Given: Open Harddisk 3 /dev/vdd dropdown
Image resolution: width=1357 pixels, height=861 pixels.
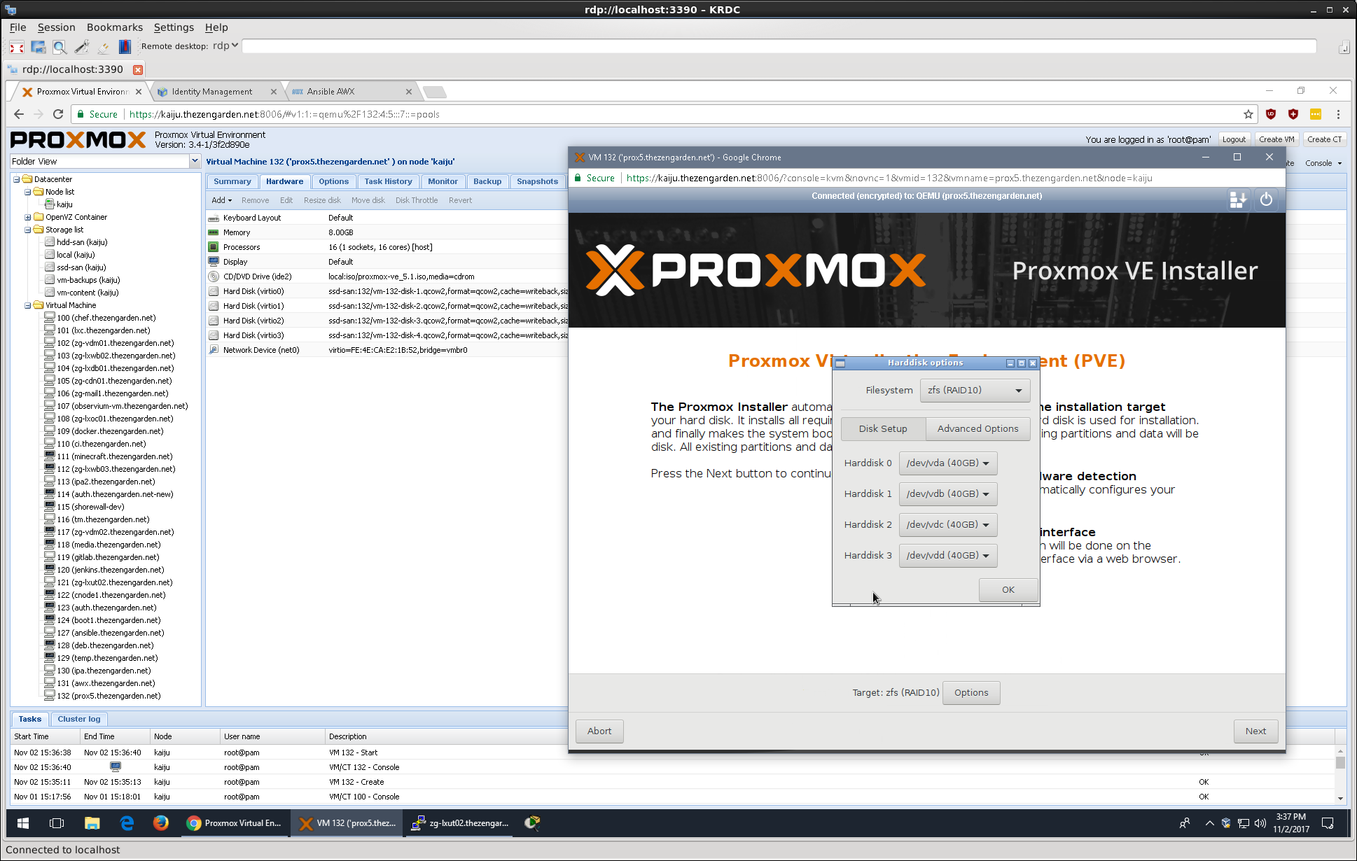Looking at the screenshot, I should tap(948, 555).
